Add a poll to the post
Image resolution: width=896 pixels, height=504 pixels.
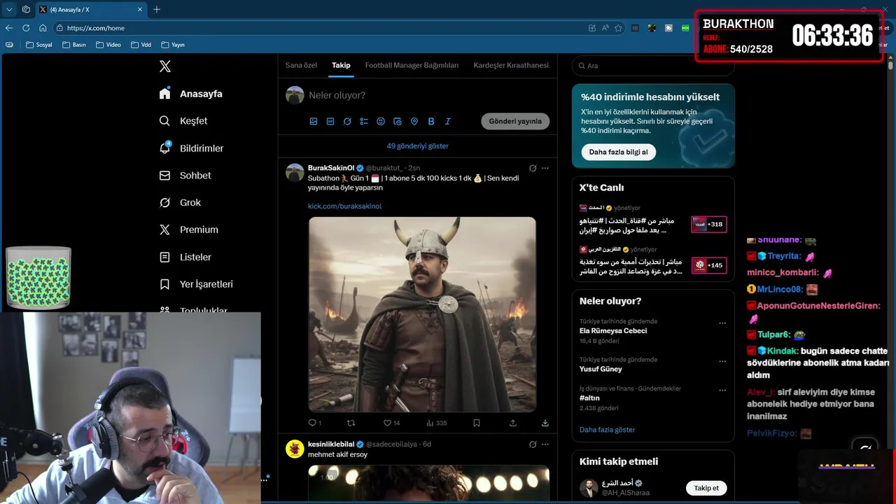(364, 121)
